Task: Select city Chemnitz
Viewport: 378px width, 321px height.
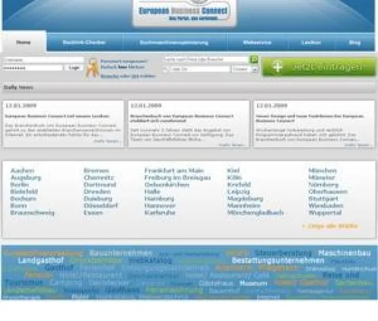Action: [99, 178]
